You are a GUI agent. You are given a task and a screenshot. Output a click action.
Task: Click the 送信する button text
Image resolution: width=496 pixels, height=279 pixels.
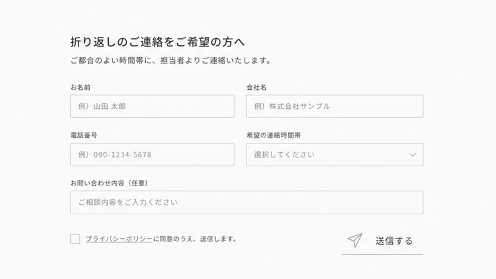[x=394, y=241]
